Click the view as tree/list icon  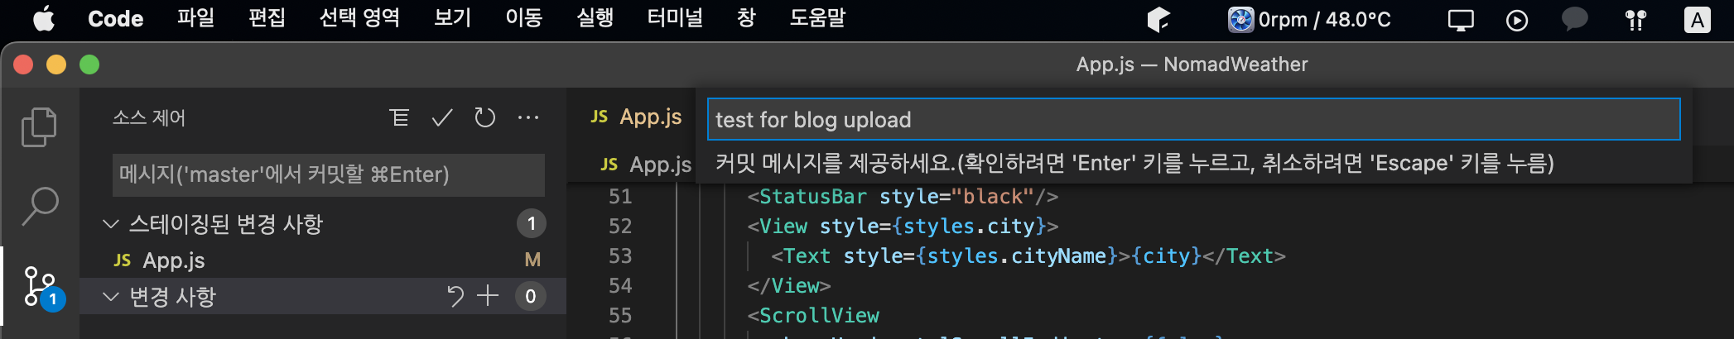(399, 118)
